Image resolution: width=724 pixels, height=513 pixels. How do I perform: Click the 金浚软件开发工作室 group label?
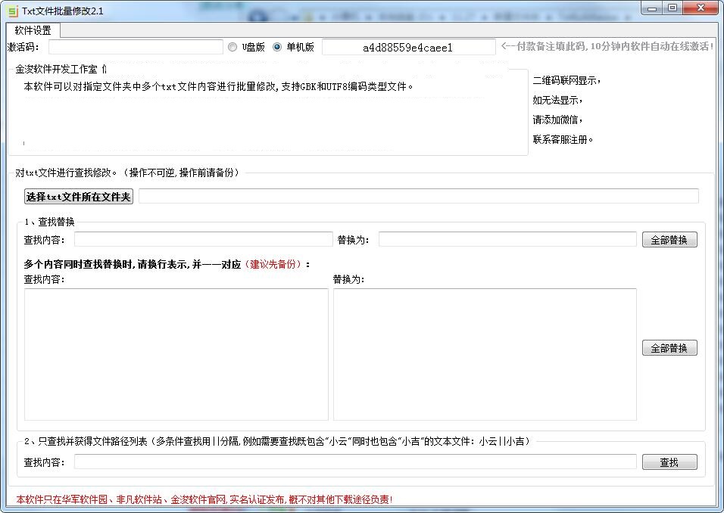point(56,69)
